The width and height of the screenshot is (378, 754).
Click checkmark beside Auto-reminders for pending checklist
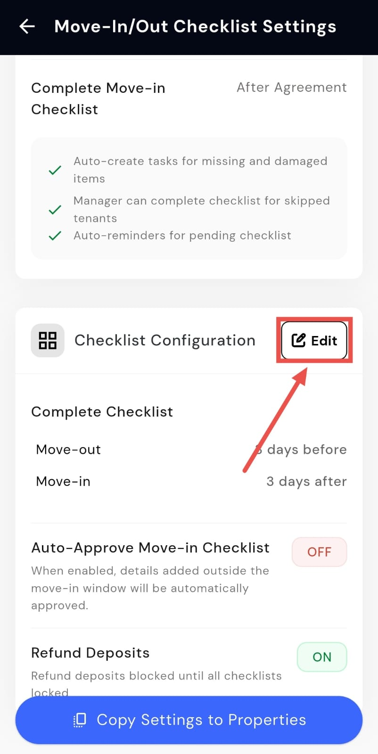55,236
